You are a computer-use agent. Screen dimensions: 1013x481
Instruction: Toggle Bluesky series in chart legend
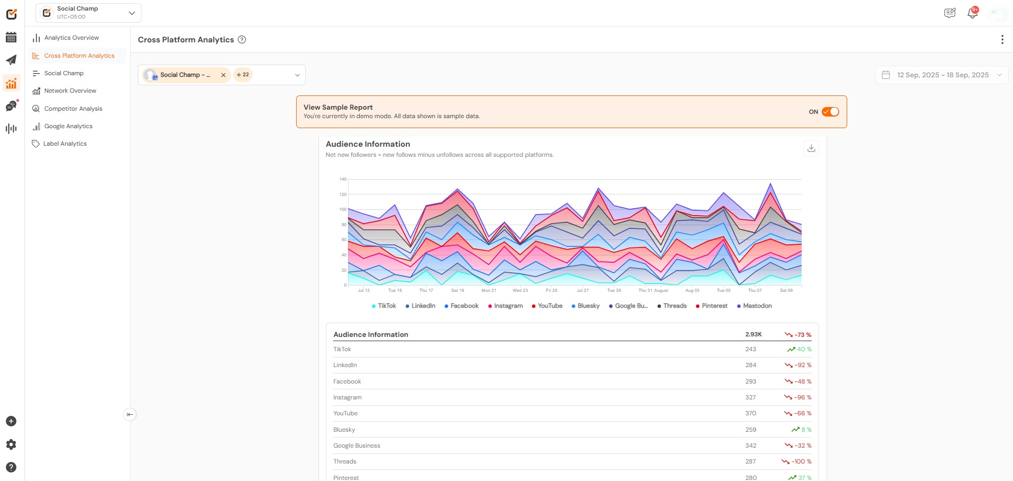tap(585, 306)
